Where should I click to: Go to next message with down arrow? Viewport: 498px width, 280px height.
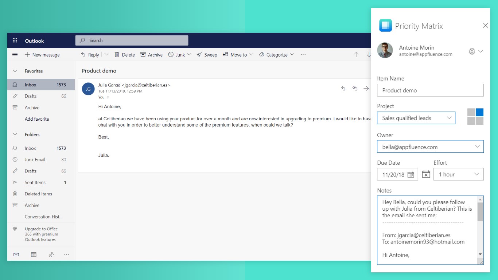369,54
